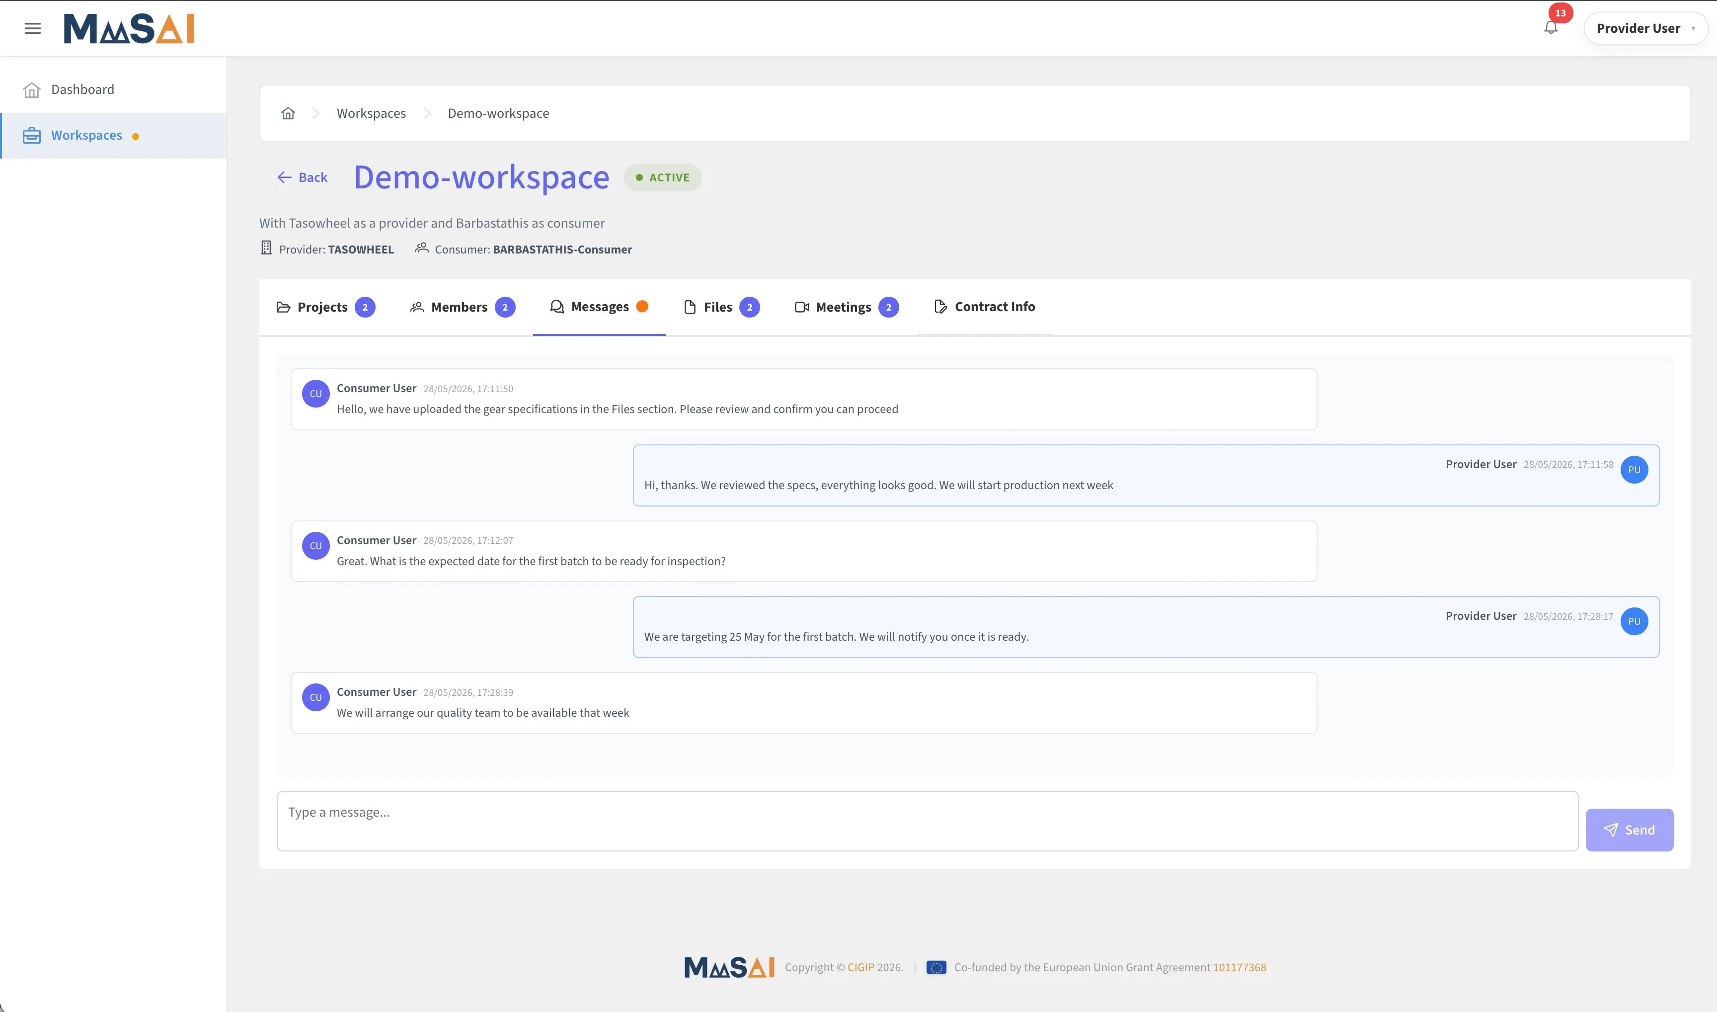Screen dimensions: 1717x1012
Task: Open the CIGIP link in footer
Action: pyautogui.click(x=860, y=967)
